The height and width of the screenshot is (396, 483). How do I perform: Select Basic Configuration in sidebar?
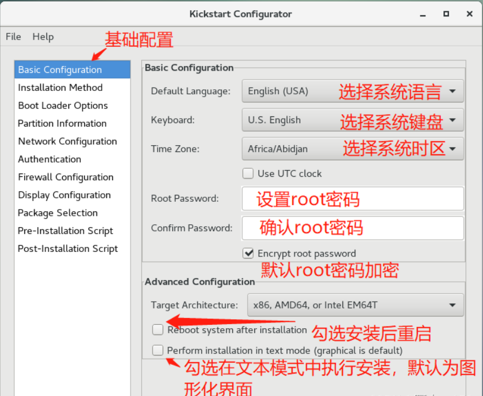[x=72, y=69]
